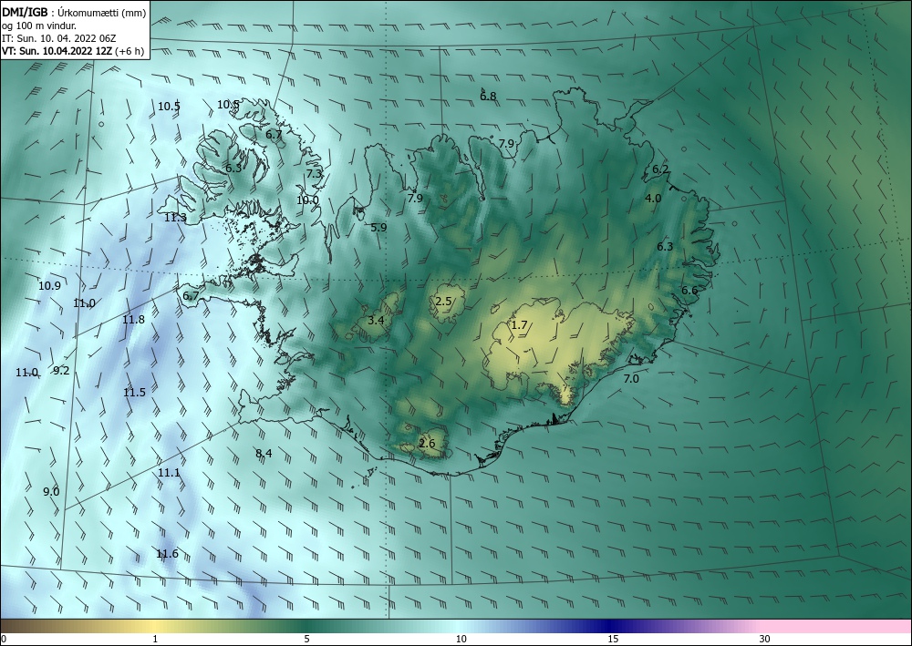912x646 pixels.
Task: Select the 6.6 value on the east coast
Action: (x=689, y=291)
